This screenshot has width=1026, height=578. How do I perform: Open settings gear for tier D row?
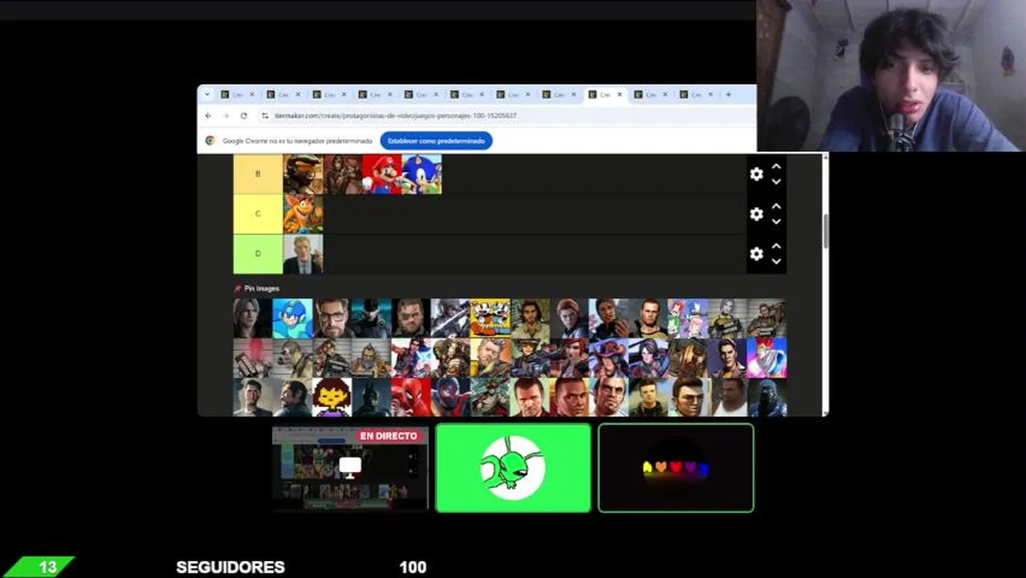point(756,254)
